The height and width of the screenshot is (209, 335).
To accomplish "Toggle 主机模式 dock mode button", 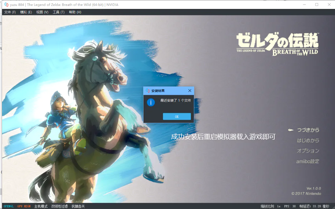I will click(41, 206).
